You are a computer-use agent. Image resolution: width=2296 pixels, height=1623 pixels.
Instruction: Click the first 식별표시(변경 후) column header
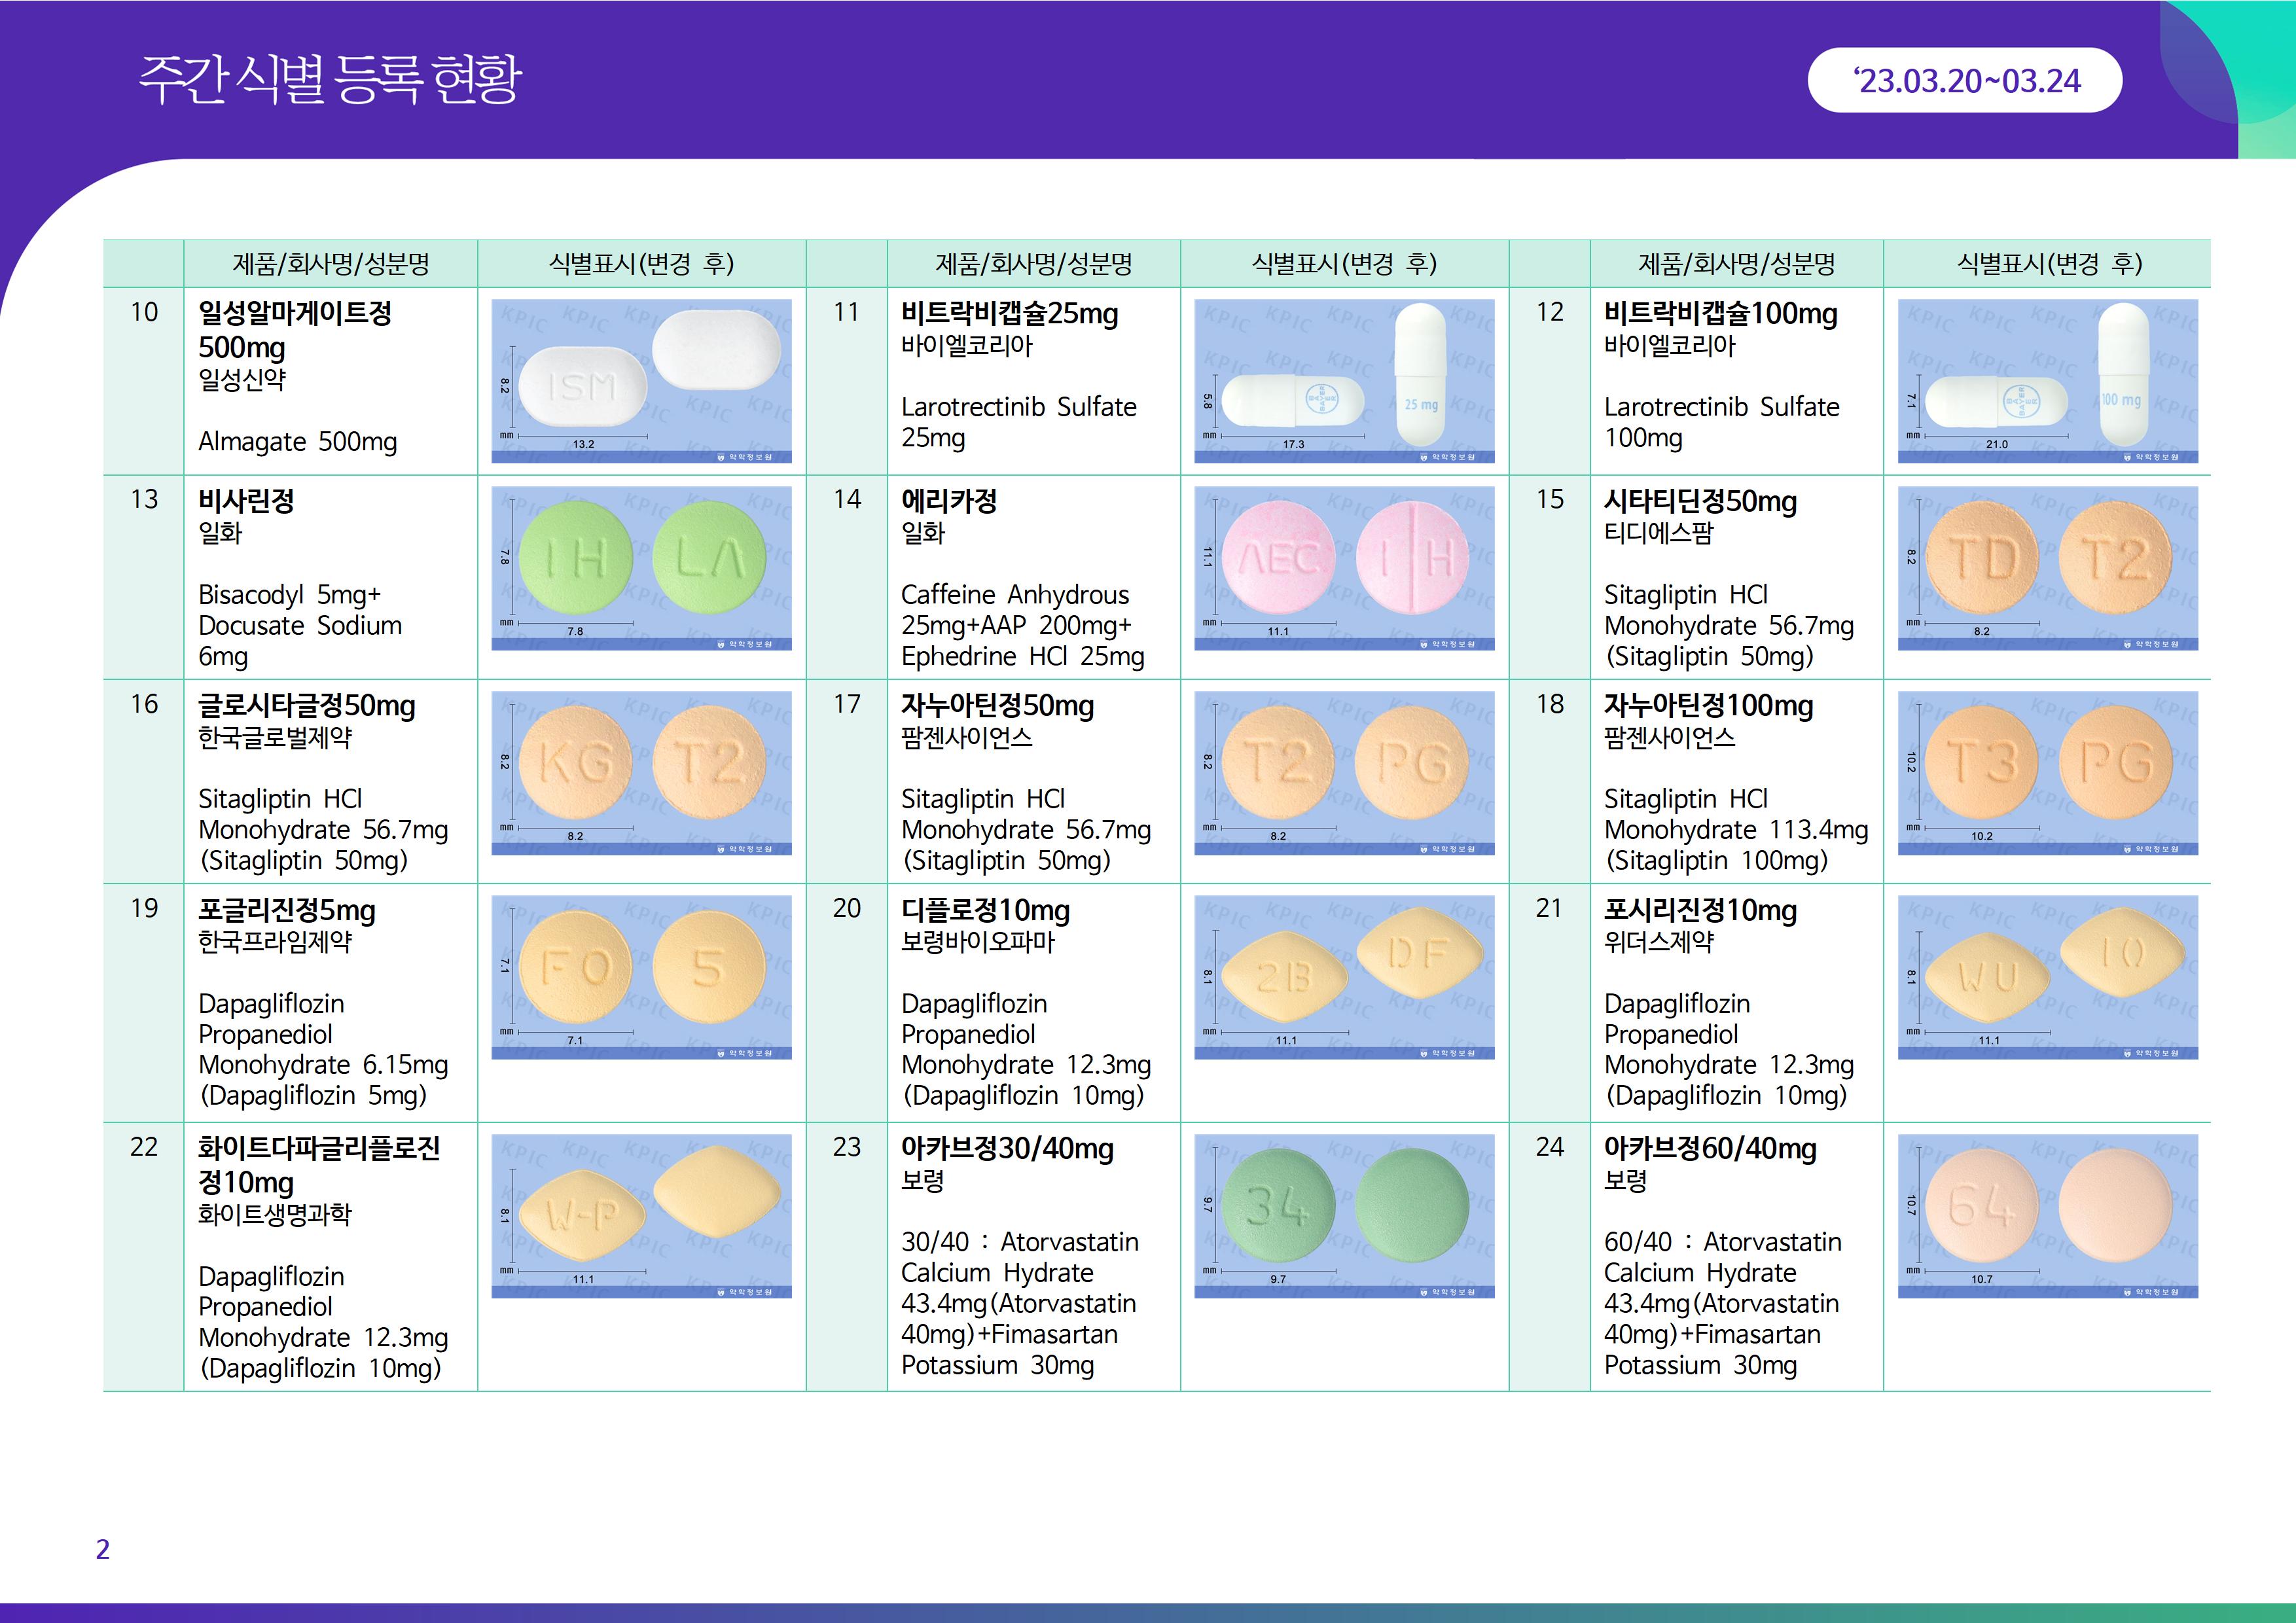641,263
